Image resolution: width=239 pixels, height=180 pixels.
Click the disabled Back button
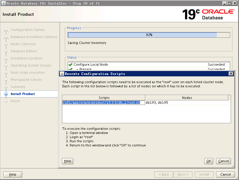164,174
